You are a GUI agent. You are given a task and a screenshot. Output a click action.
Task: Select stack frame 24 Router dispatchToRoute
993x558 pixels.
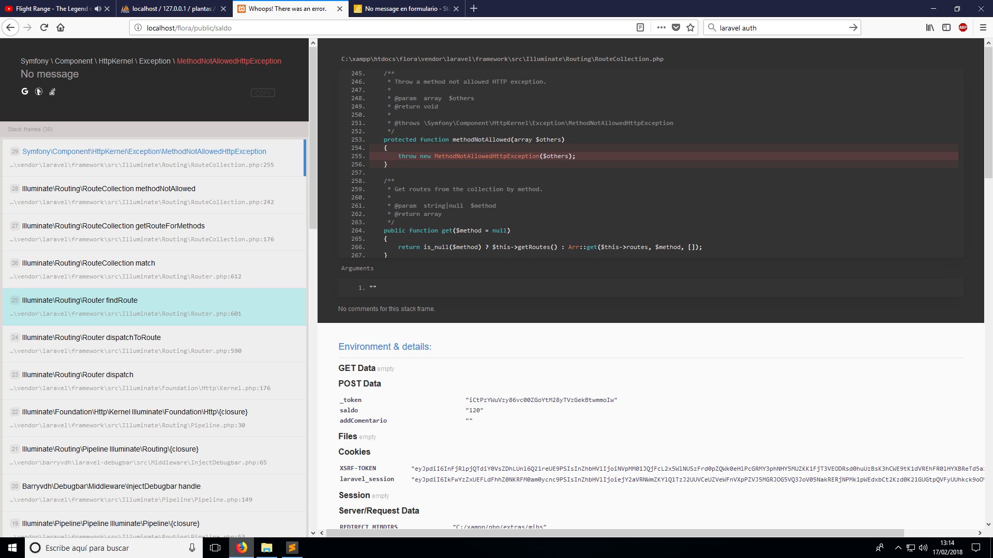point(154,344)
